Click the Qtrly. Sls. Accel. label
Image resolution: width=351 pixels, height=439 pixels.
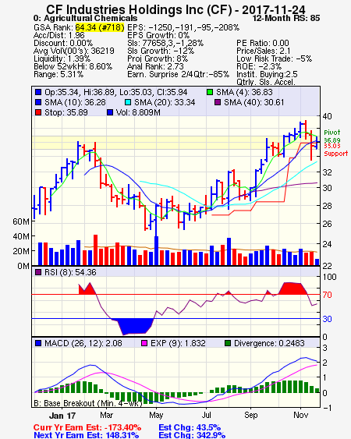tap(266, 82)
